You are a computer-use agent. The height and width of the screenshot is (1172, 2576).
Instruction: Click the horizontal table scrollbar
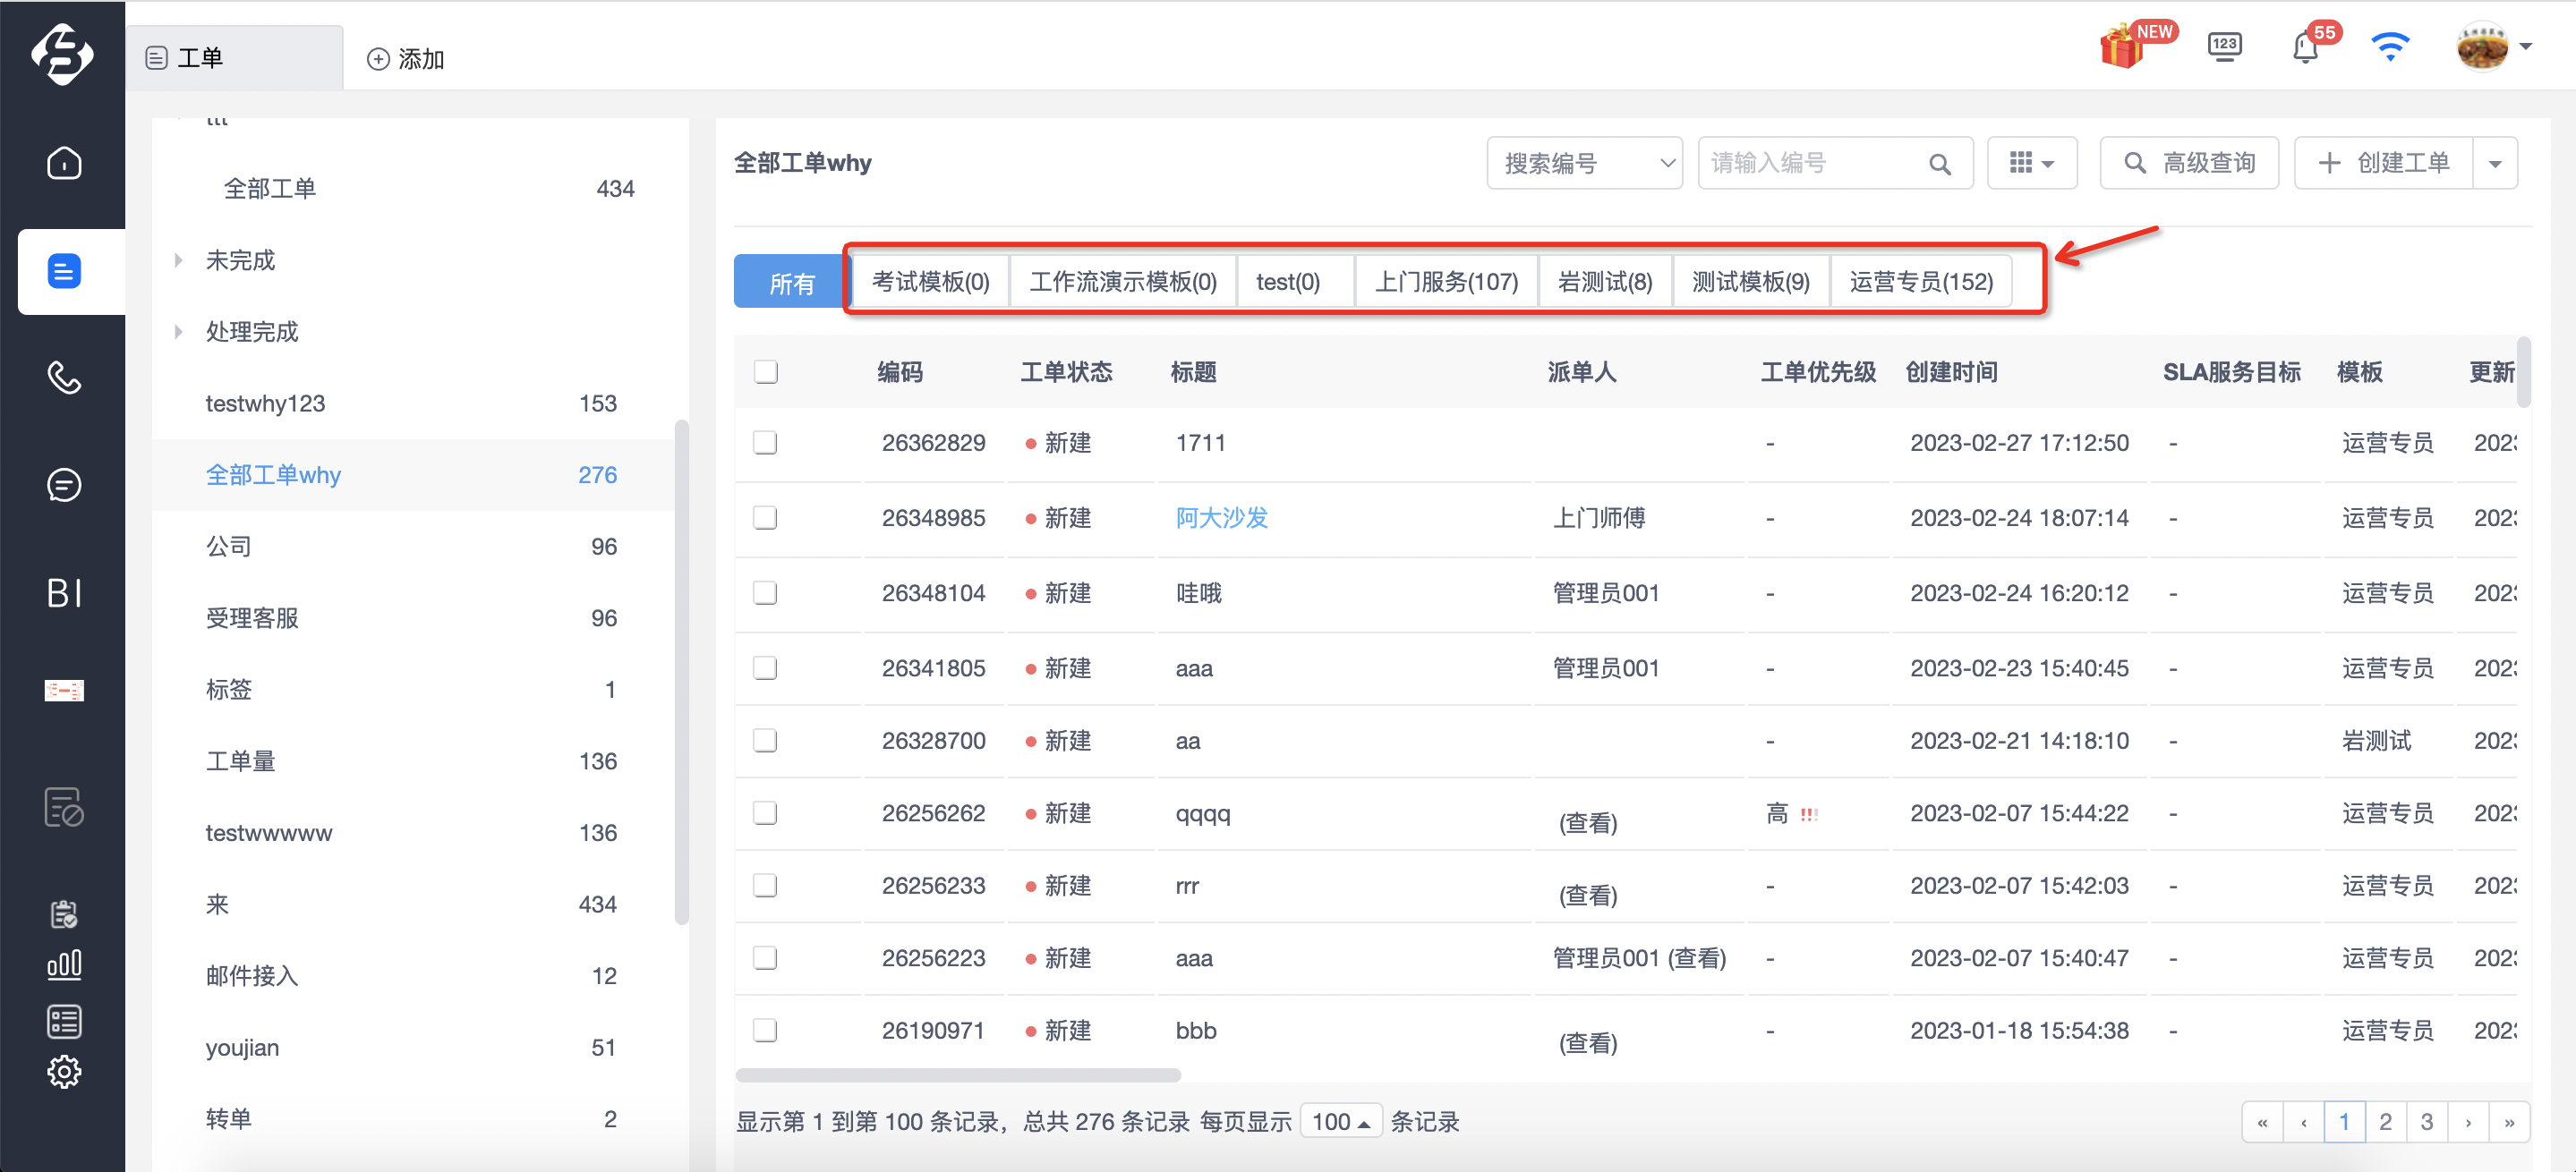[958, 1076]
